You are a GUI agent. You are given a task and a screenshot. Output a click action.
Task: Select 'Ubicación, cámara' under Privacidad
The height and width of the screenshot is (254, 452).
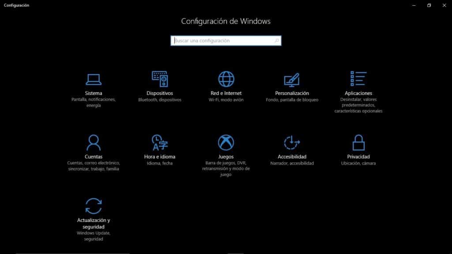358,164
